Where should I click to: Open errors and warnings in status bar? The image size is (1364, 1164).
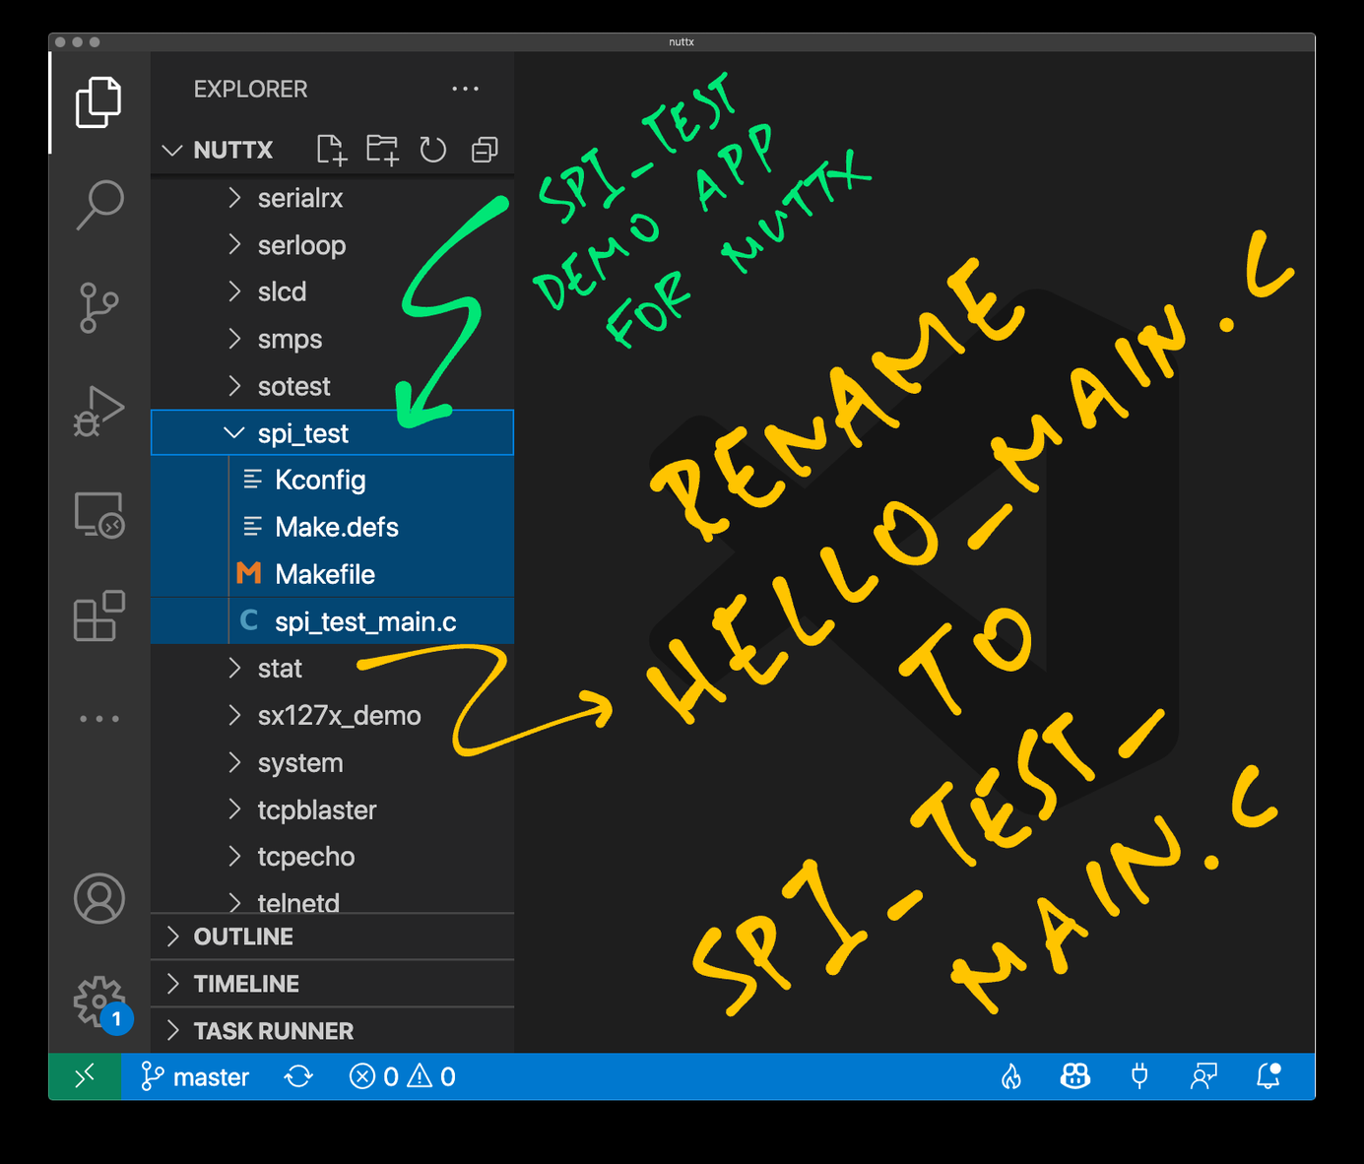[403, 1077]
